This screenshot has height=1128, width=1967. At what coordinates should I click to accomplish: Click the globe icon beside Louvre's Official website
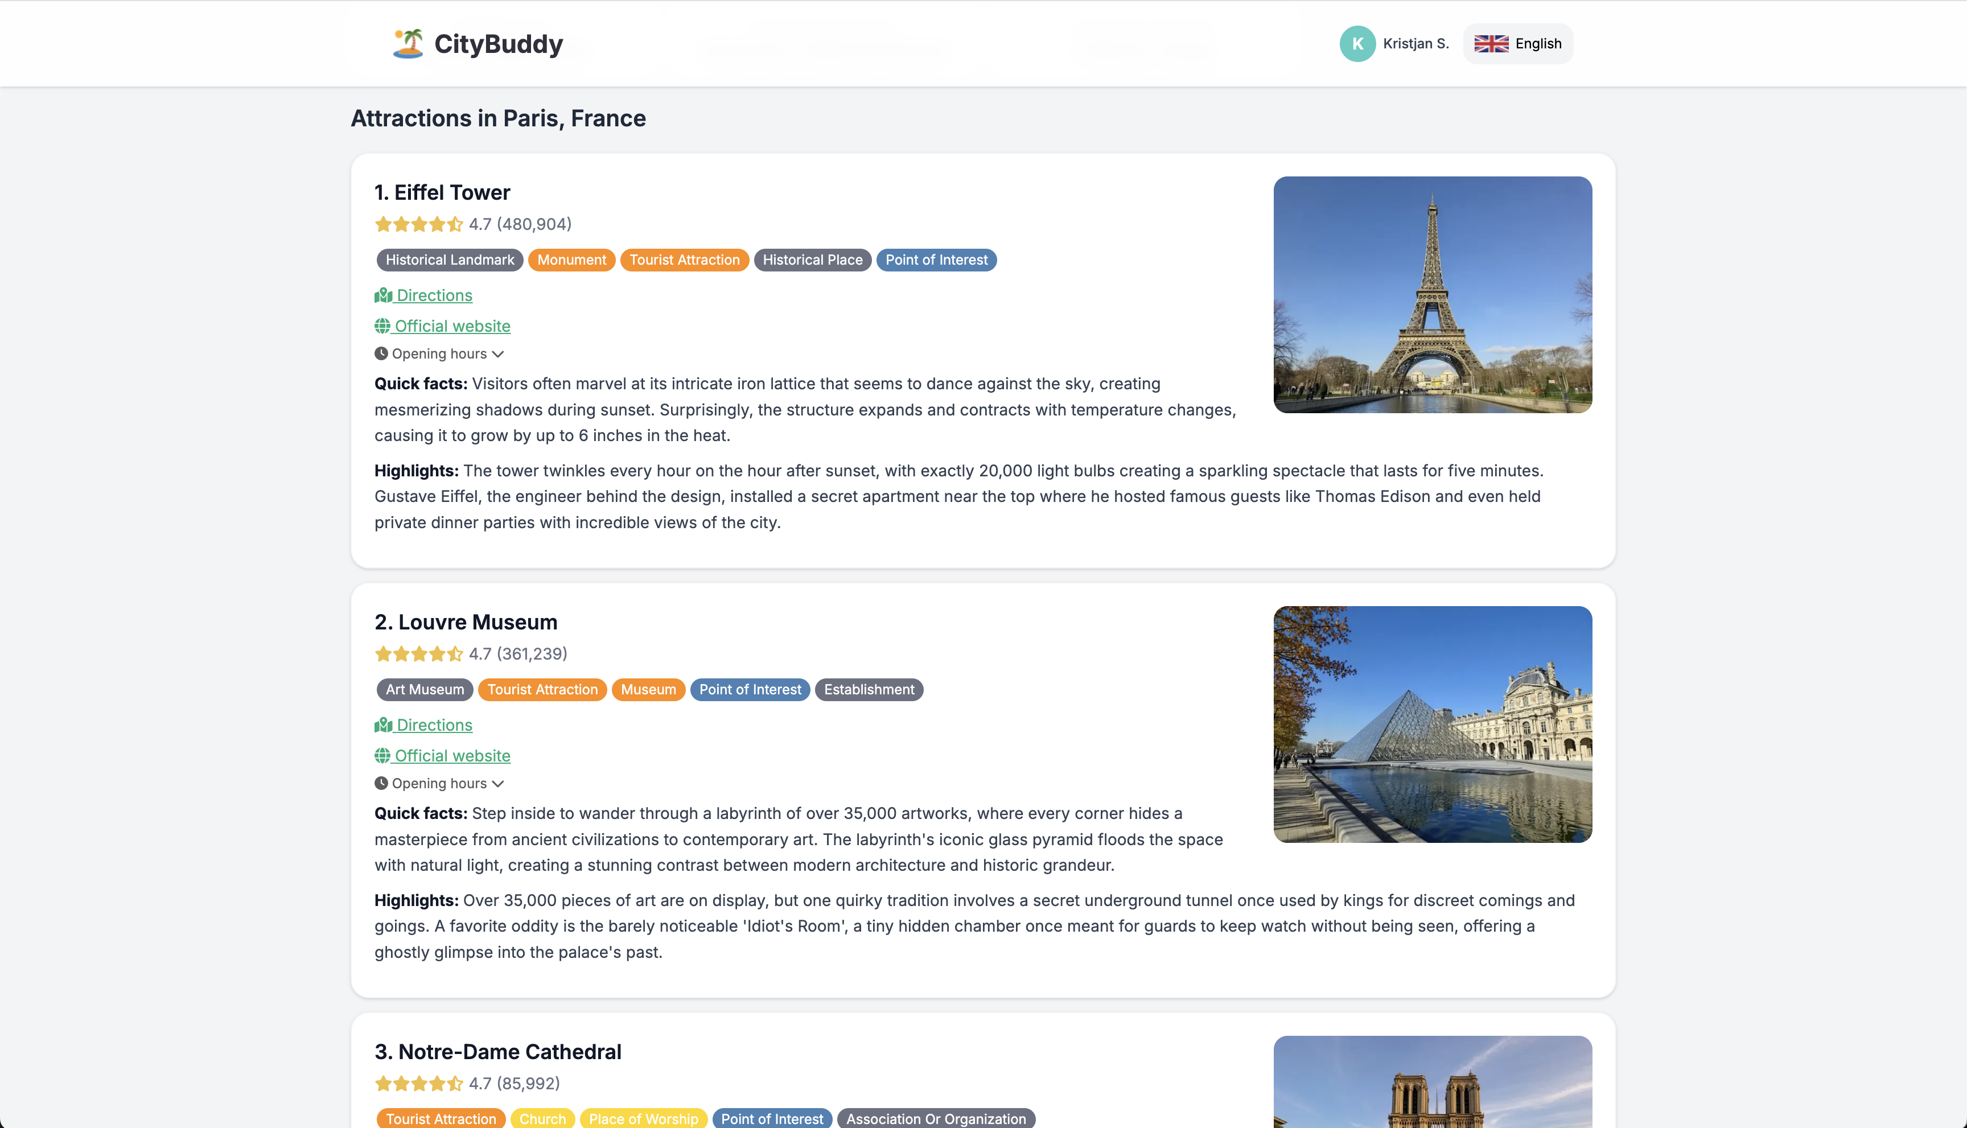[x=382, y=755]
